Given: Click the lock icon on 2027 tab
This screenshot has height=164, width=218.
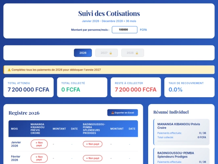Looking at the screenshot, I should [111, 53].
